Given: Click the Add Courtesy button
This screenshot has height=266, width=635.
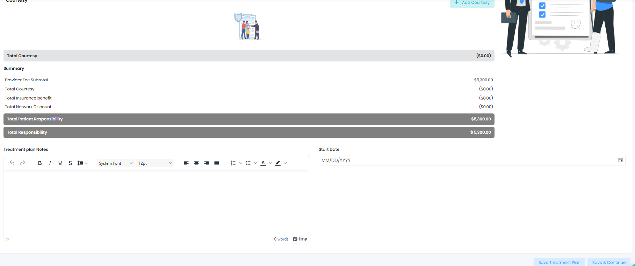Looking at the screenshot, I should [x=472, y=2].
